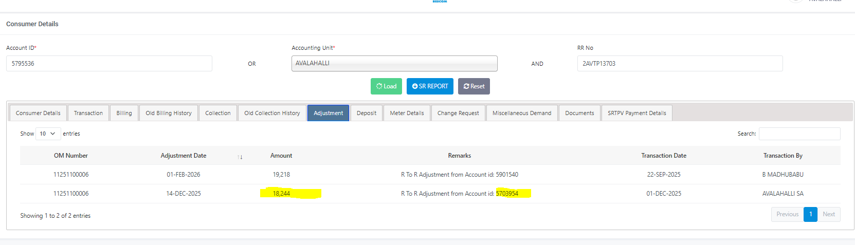Open the Billing tab
This screenshot has width=855, height=245.
pyautogui.click(x=124, y=113)
